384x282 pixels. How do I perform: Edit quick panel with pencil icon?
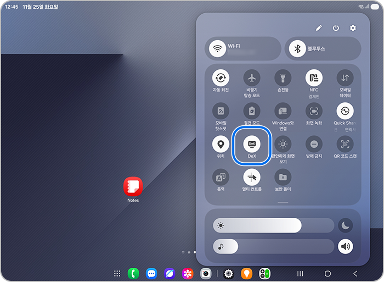point(319,28)
